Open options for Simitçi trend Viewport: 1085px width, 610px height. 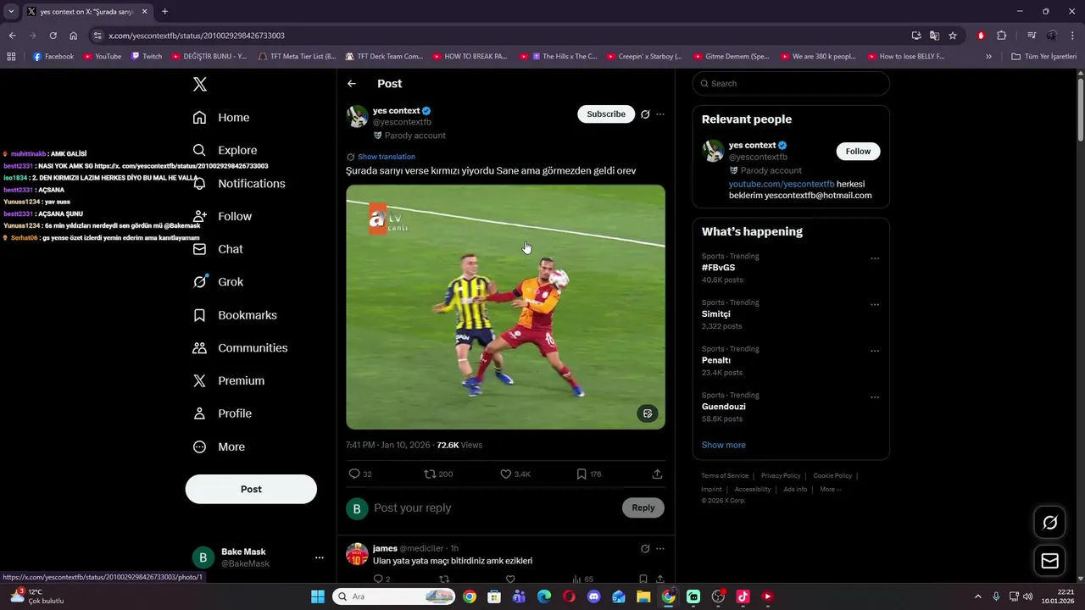coord(875,305)
